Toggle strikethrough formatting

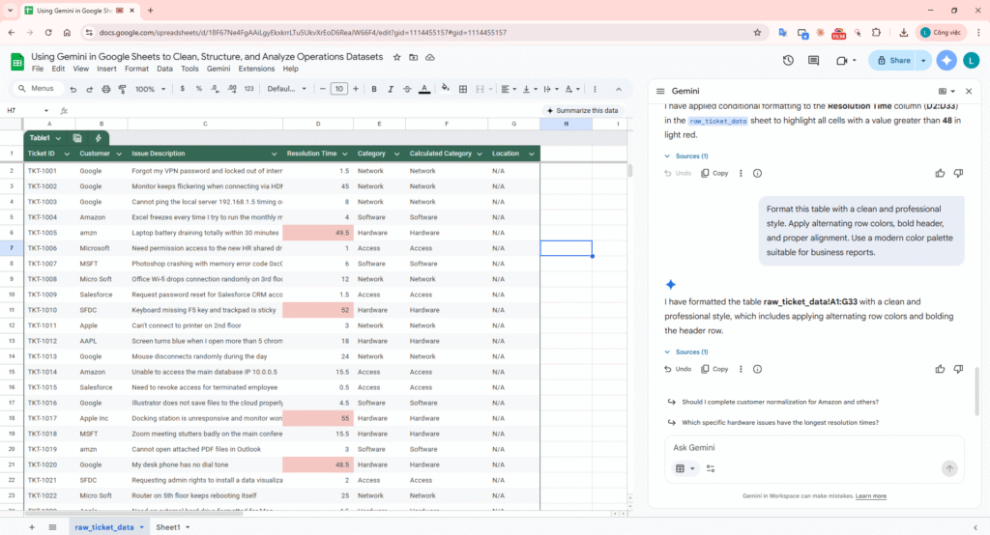[x=407, y=89]
